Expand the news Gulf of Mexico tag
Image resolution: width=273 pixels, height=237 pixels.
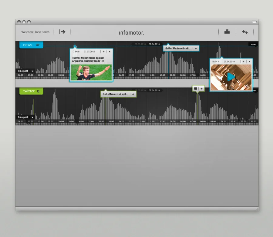click(196, 48)
